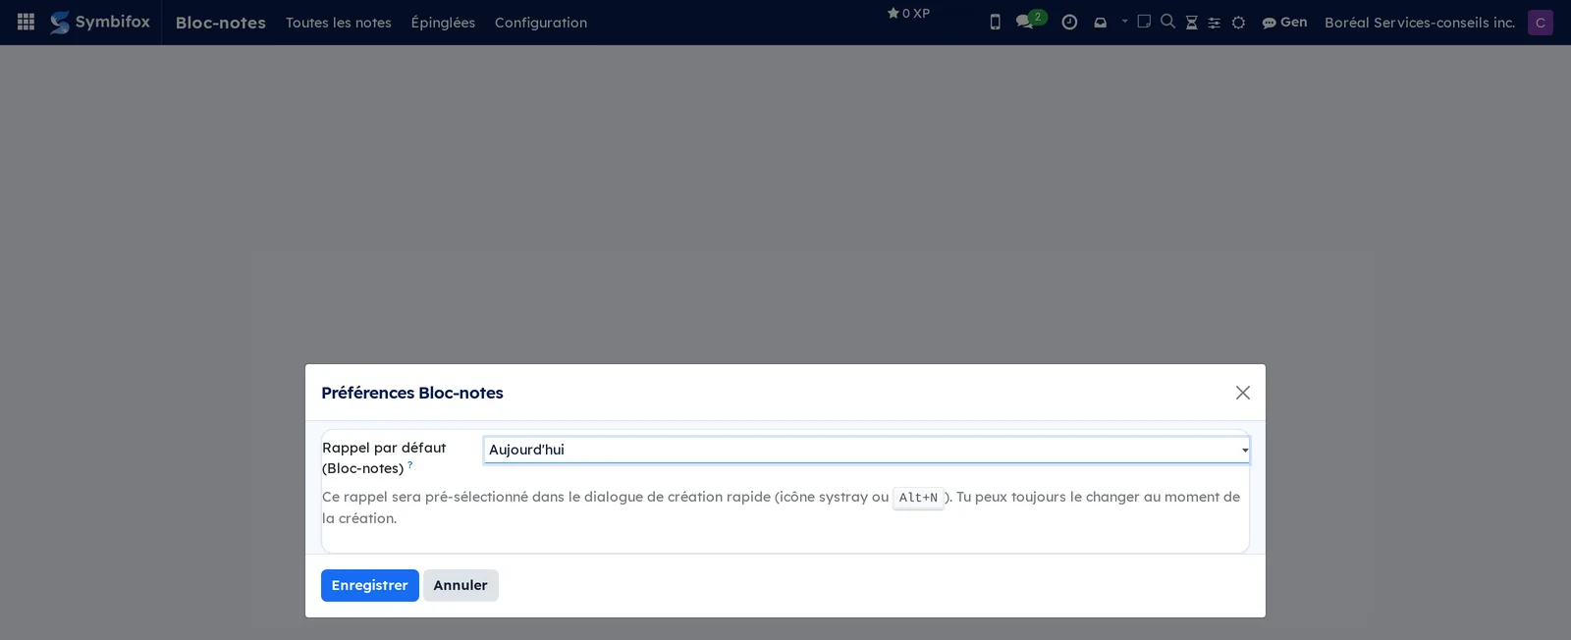Screen dimensions: 1571x640
Task: Click the mobile phone icon
Action: (x=995, y=22)
